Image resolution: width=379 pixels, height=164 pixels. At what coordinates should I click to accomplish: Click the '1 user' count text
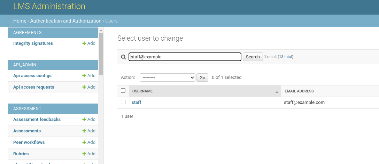(127, 116)
